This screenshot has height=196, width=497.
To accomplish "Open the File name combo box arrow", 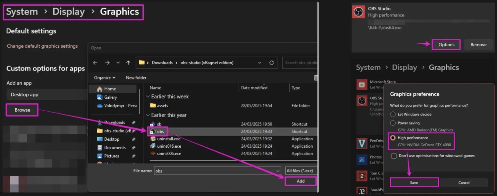I will point(278,171).
